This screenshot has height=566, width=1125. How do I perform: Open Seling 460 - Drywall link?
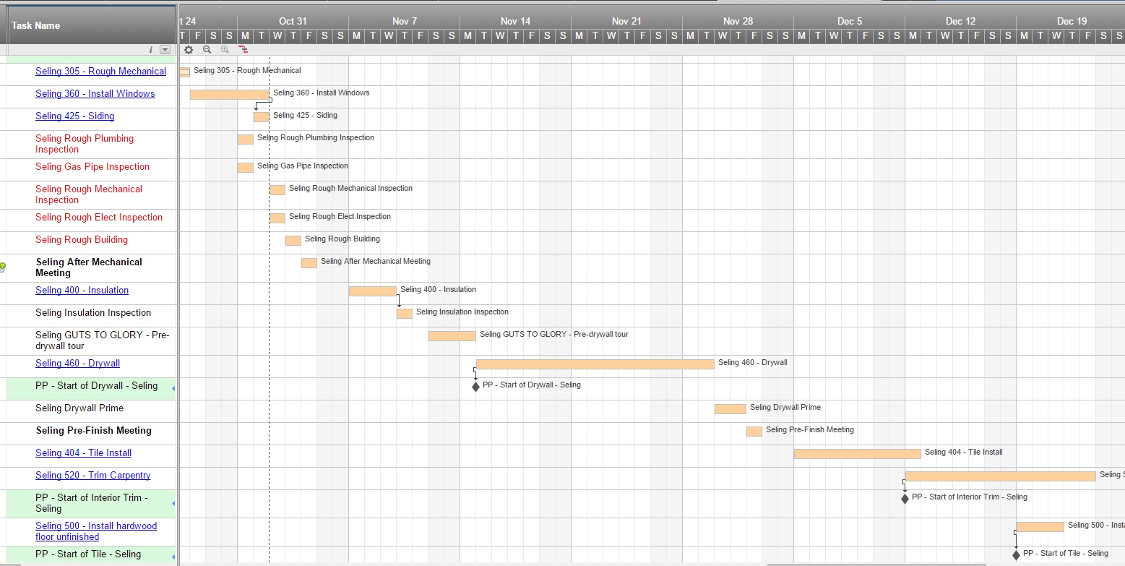[77, 363]
